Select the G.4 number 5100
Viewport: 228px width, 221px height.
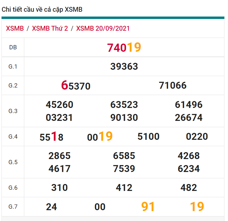coord(148,137)
